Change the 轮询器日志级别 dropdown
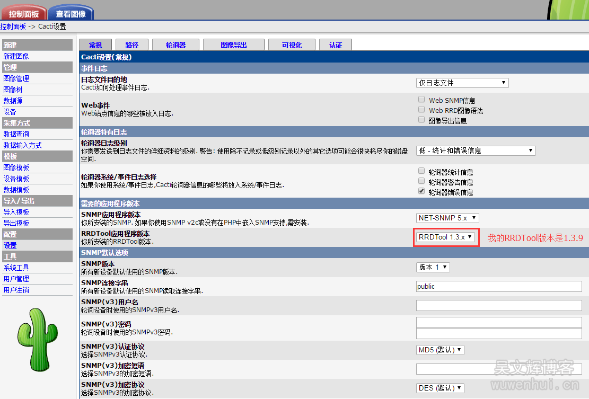This screenshot has width=589, height=399. coord(476,150)
